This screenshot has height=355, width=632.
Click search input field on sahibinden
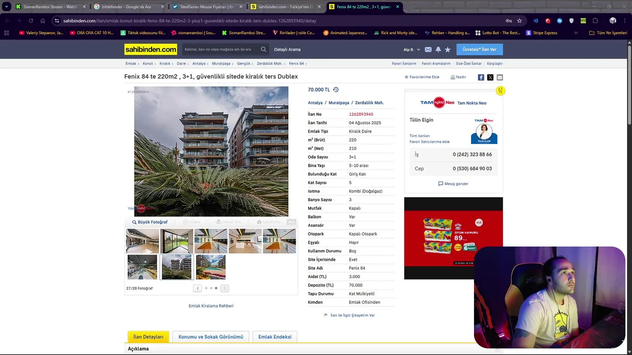(x=221, y=49)
